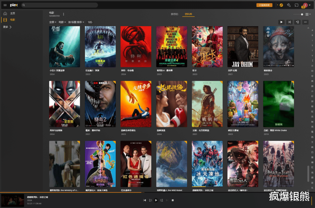
Task: Open the 电影 type dropdown
Action: coord(62,22)
